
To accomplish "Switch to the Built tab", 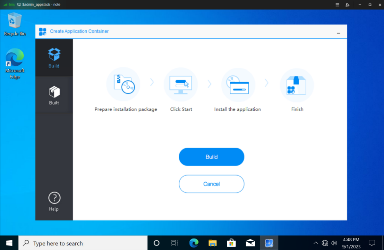I will tap(54, 95).
